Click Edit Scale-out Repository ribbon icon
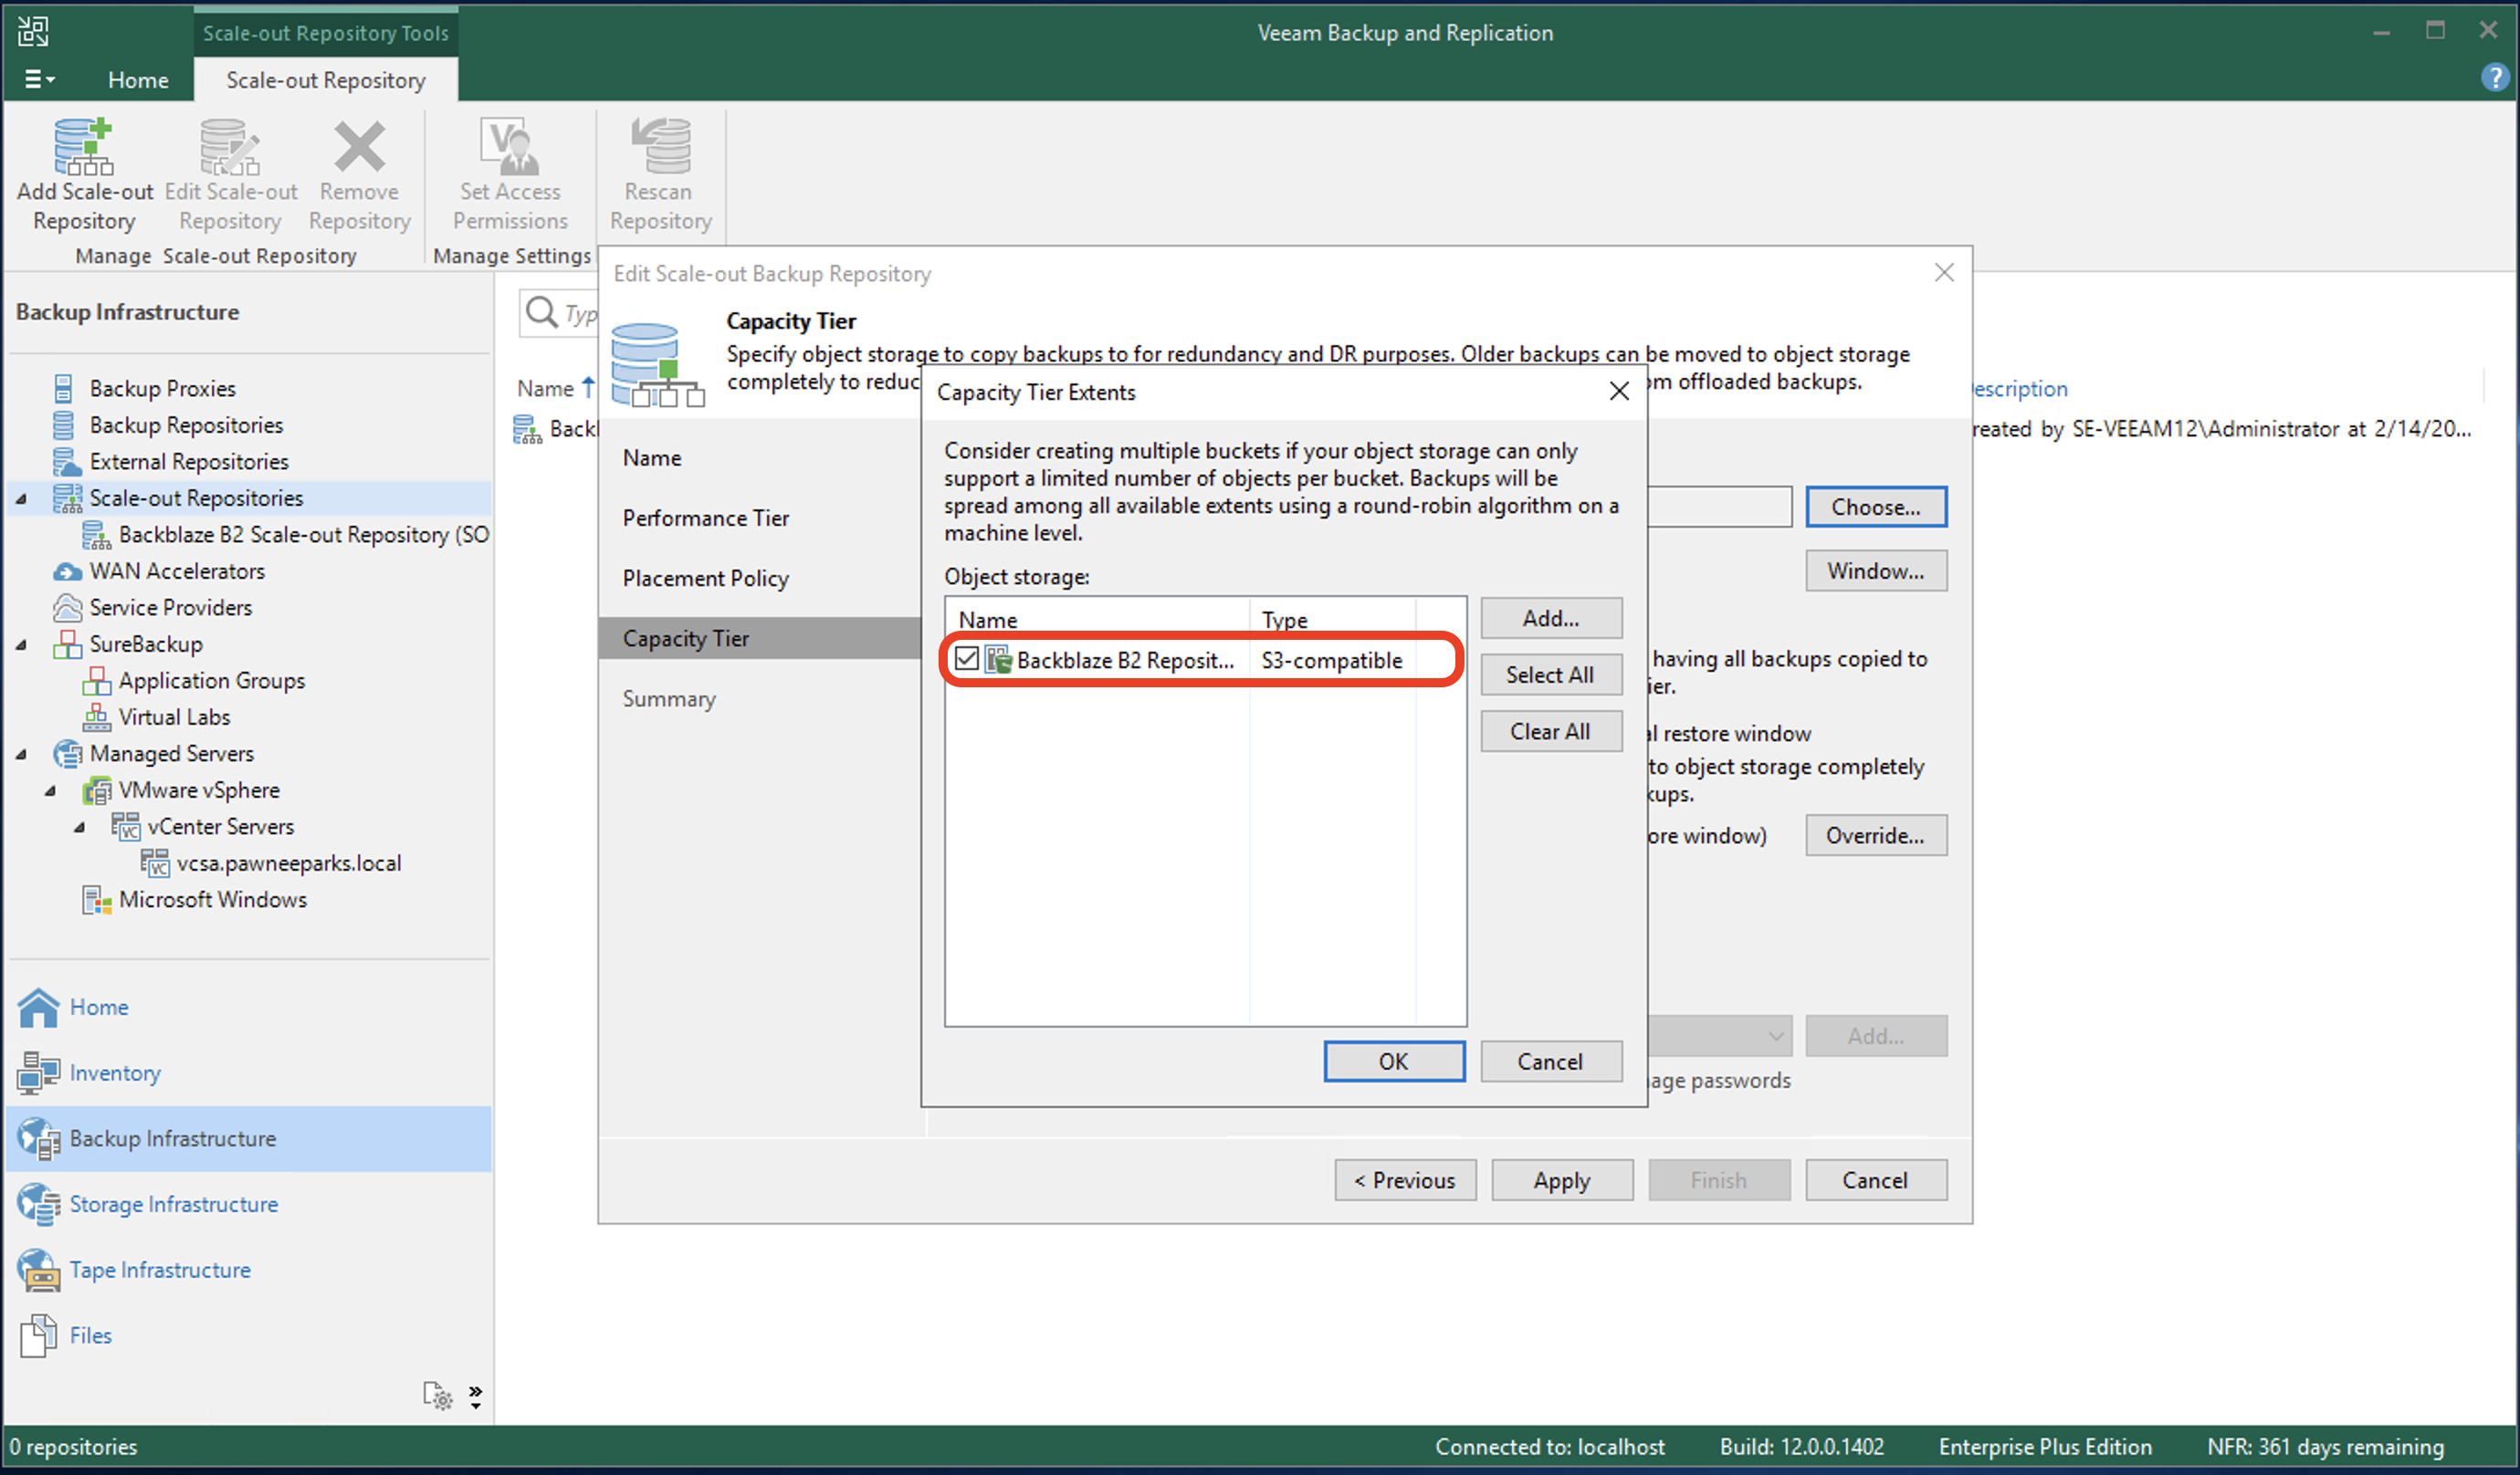 (x=230, y=146)
